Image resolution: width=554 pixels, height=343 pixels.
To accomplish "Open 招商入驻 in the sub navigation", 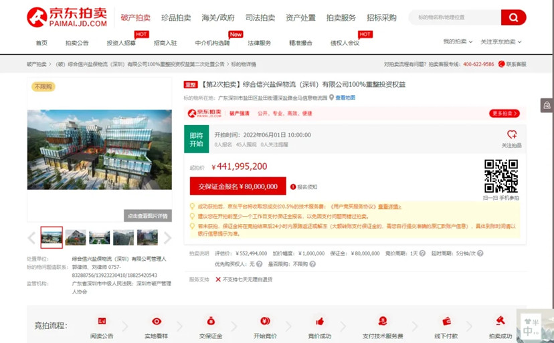I will pyautogui.click(x=165, y=43).
